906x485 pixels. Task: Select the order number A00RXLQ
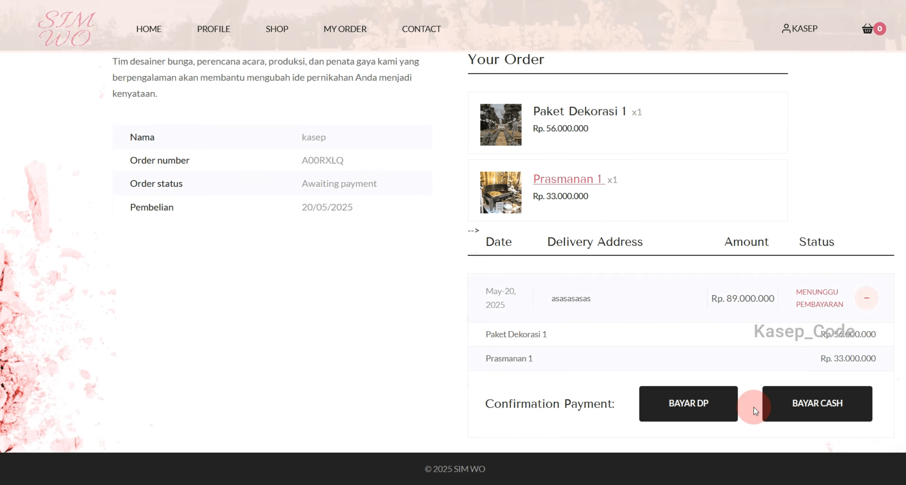[322, 160]
